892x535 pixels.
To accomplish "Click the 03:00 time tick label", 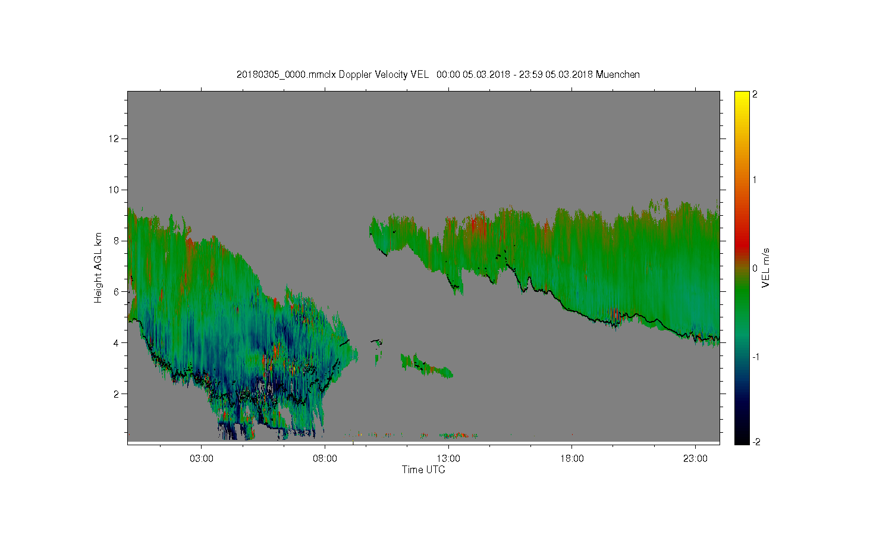I will click(201, 459).
